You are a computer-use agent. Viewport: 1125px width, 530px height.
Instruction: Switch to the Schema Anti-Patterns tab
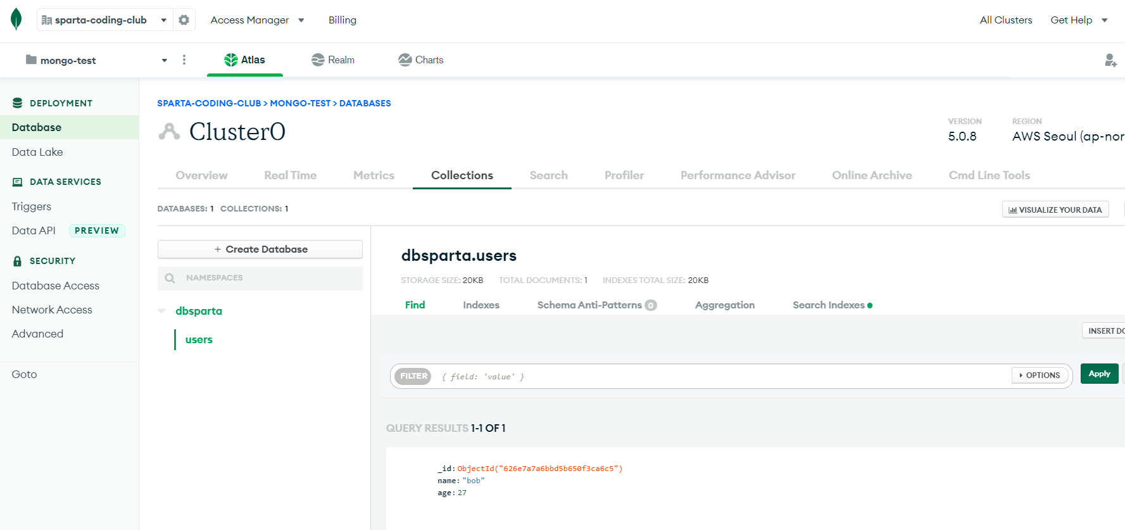click(597, 305)
